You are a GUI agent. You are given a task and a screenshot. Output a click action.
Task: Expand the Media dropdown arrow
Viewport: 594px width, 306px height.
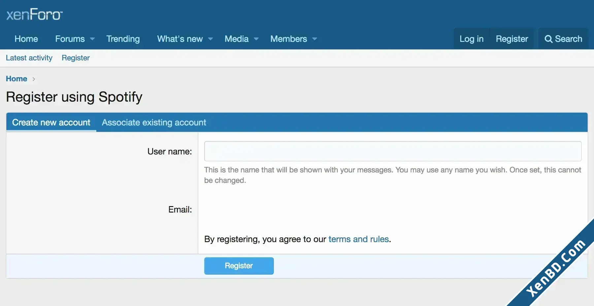pos(256,39)
